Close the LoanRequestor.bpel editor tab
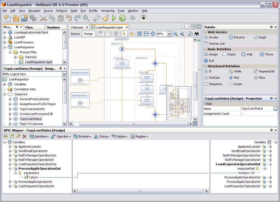280x202 pixels. 127,27
